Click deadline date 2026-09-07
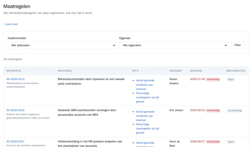The image size is (252, 147). pyautogui.click(x=197, y=141)
